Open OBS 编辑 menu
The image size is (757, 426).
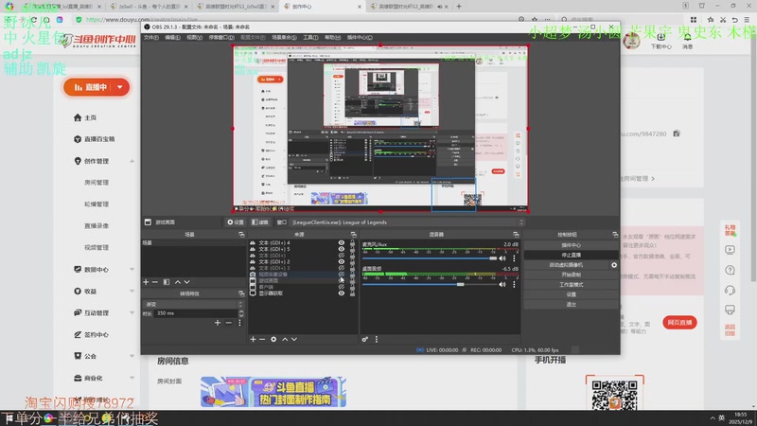[172, 37]
